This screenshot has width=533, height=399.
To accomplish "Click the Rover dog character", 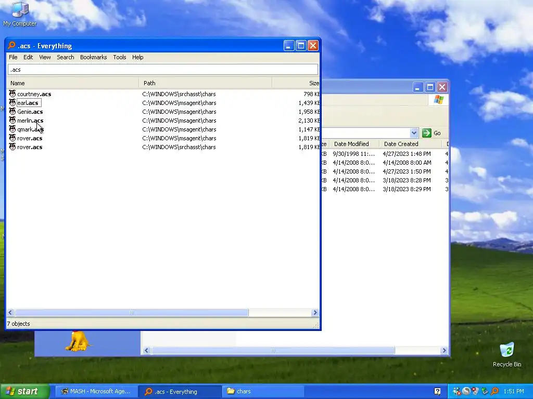I will (78, 341).
